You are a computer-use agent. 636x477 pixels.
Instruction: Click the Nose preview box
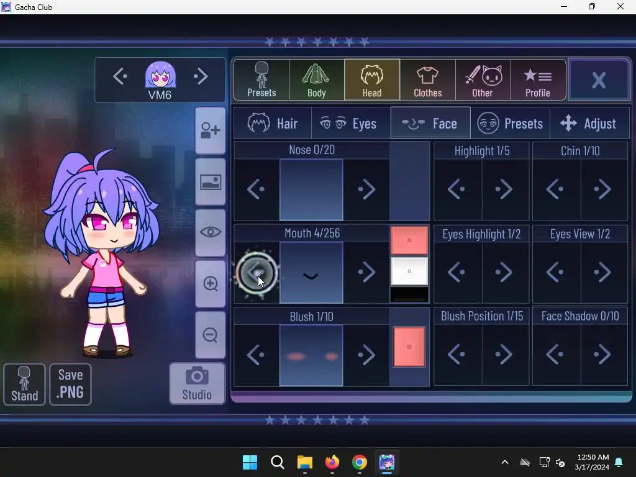311,190
